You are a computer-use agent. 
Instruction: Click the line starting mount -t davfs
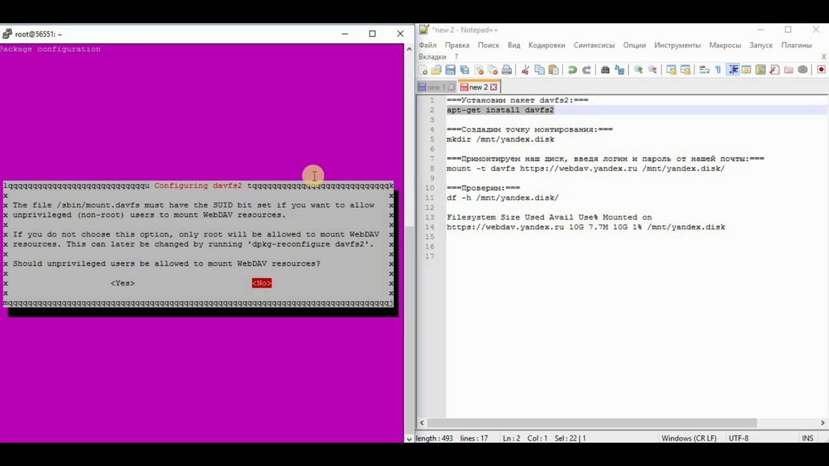pyautogui.click(x=585, y=168)
